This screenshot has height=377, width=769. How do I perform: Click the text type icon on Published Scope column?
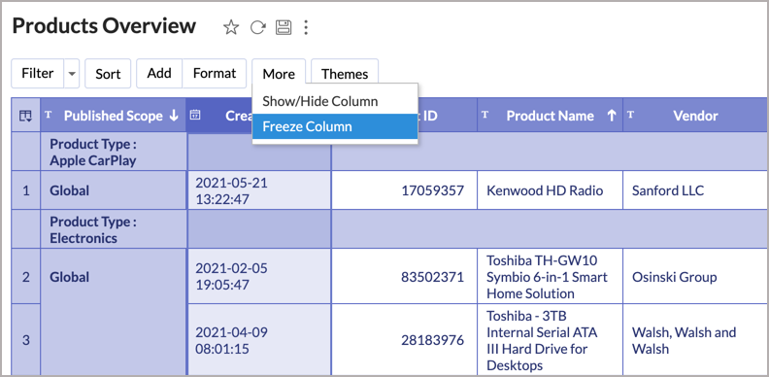click(x=49, y=115)
